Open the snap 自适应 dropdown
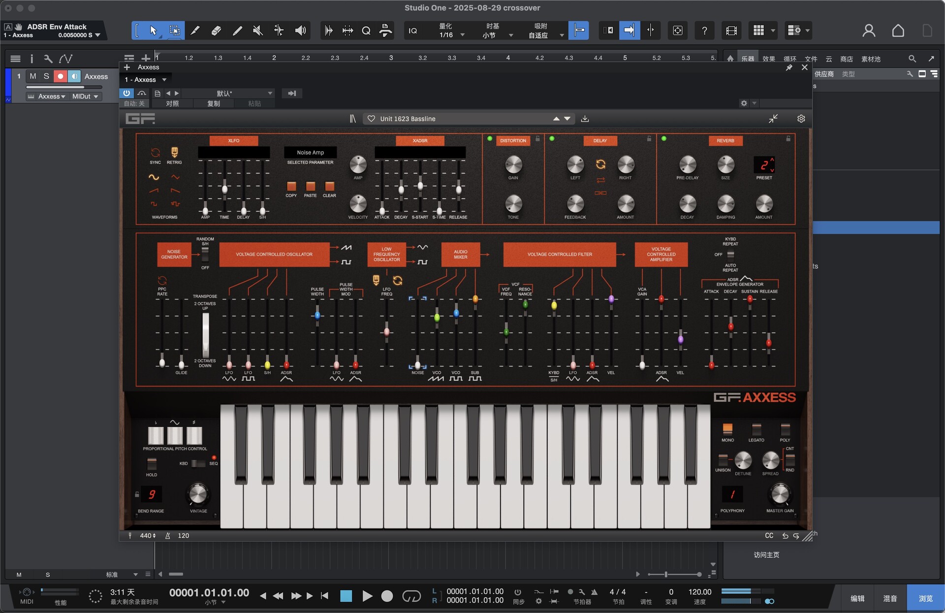The image size is (945, 613). [x=562, y=35]
